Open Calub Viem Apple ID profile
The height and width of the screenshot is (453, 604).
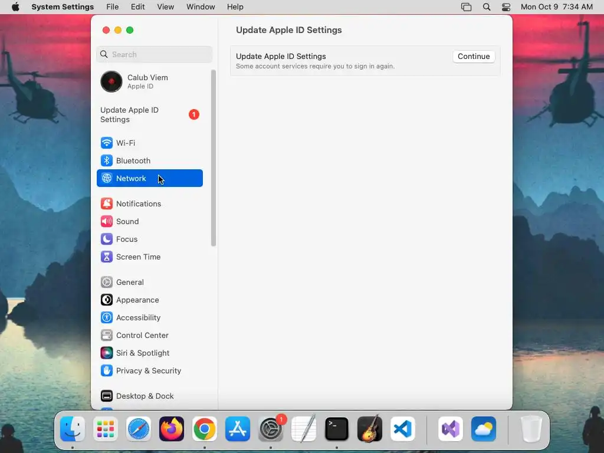pos(149,81)
